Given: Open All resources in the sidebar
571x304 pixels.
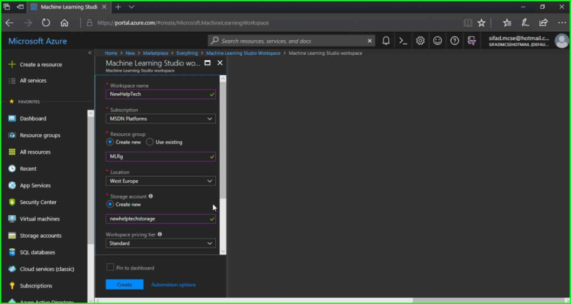Looking at the screenshot, I should [35, 152].
